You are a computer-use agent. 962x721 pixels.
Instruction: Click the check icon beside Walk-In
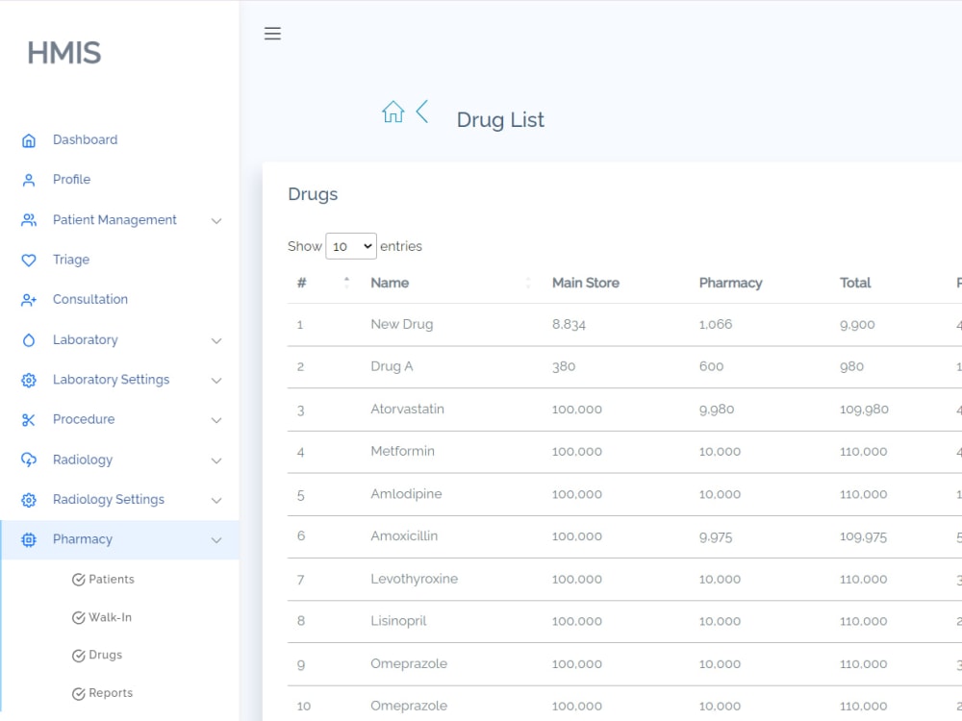[x=79, y=618]
